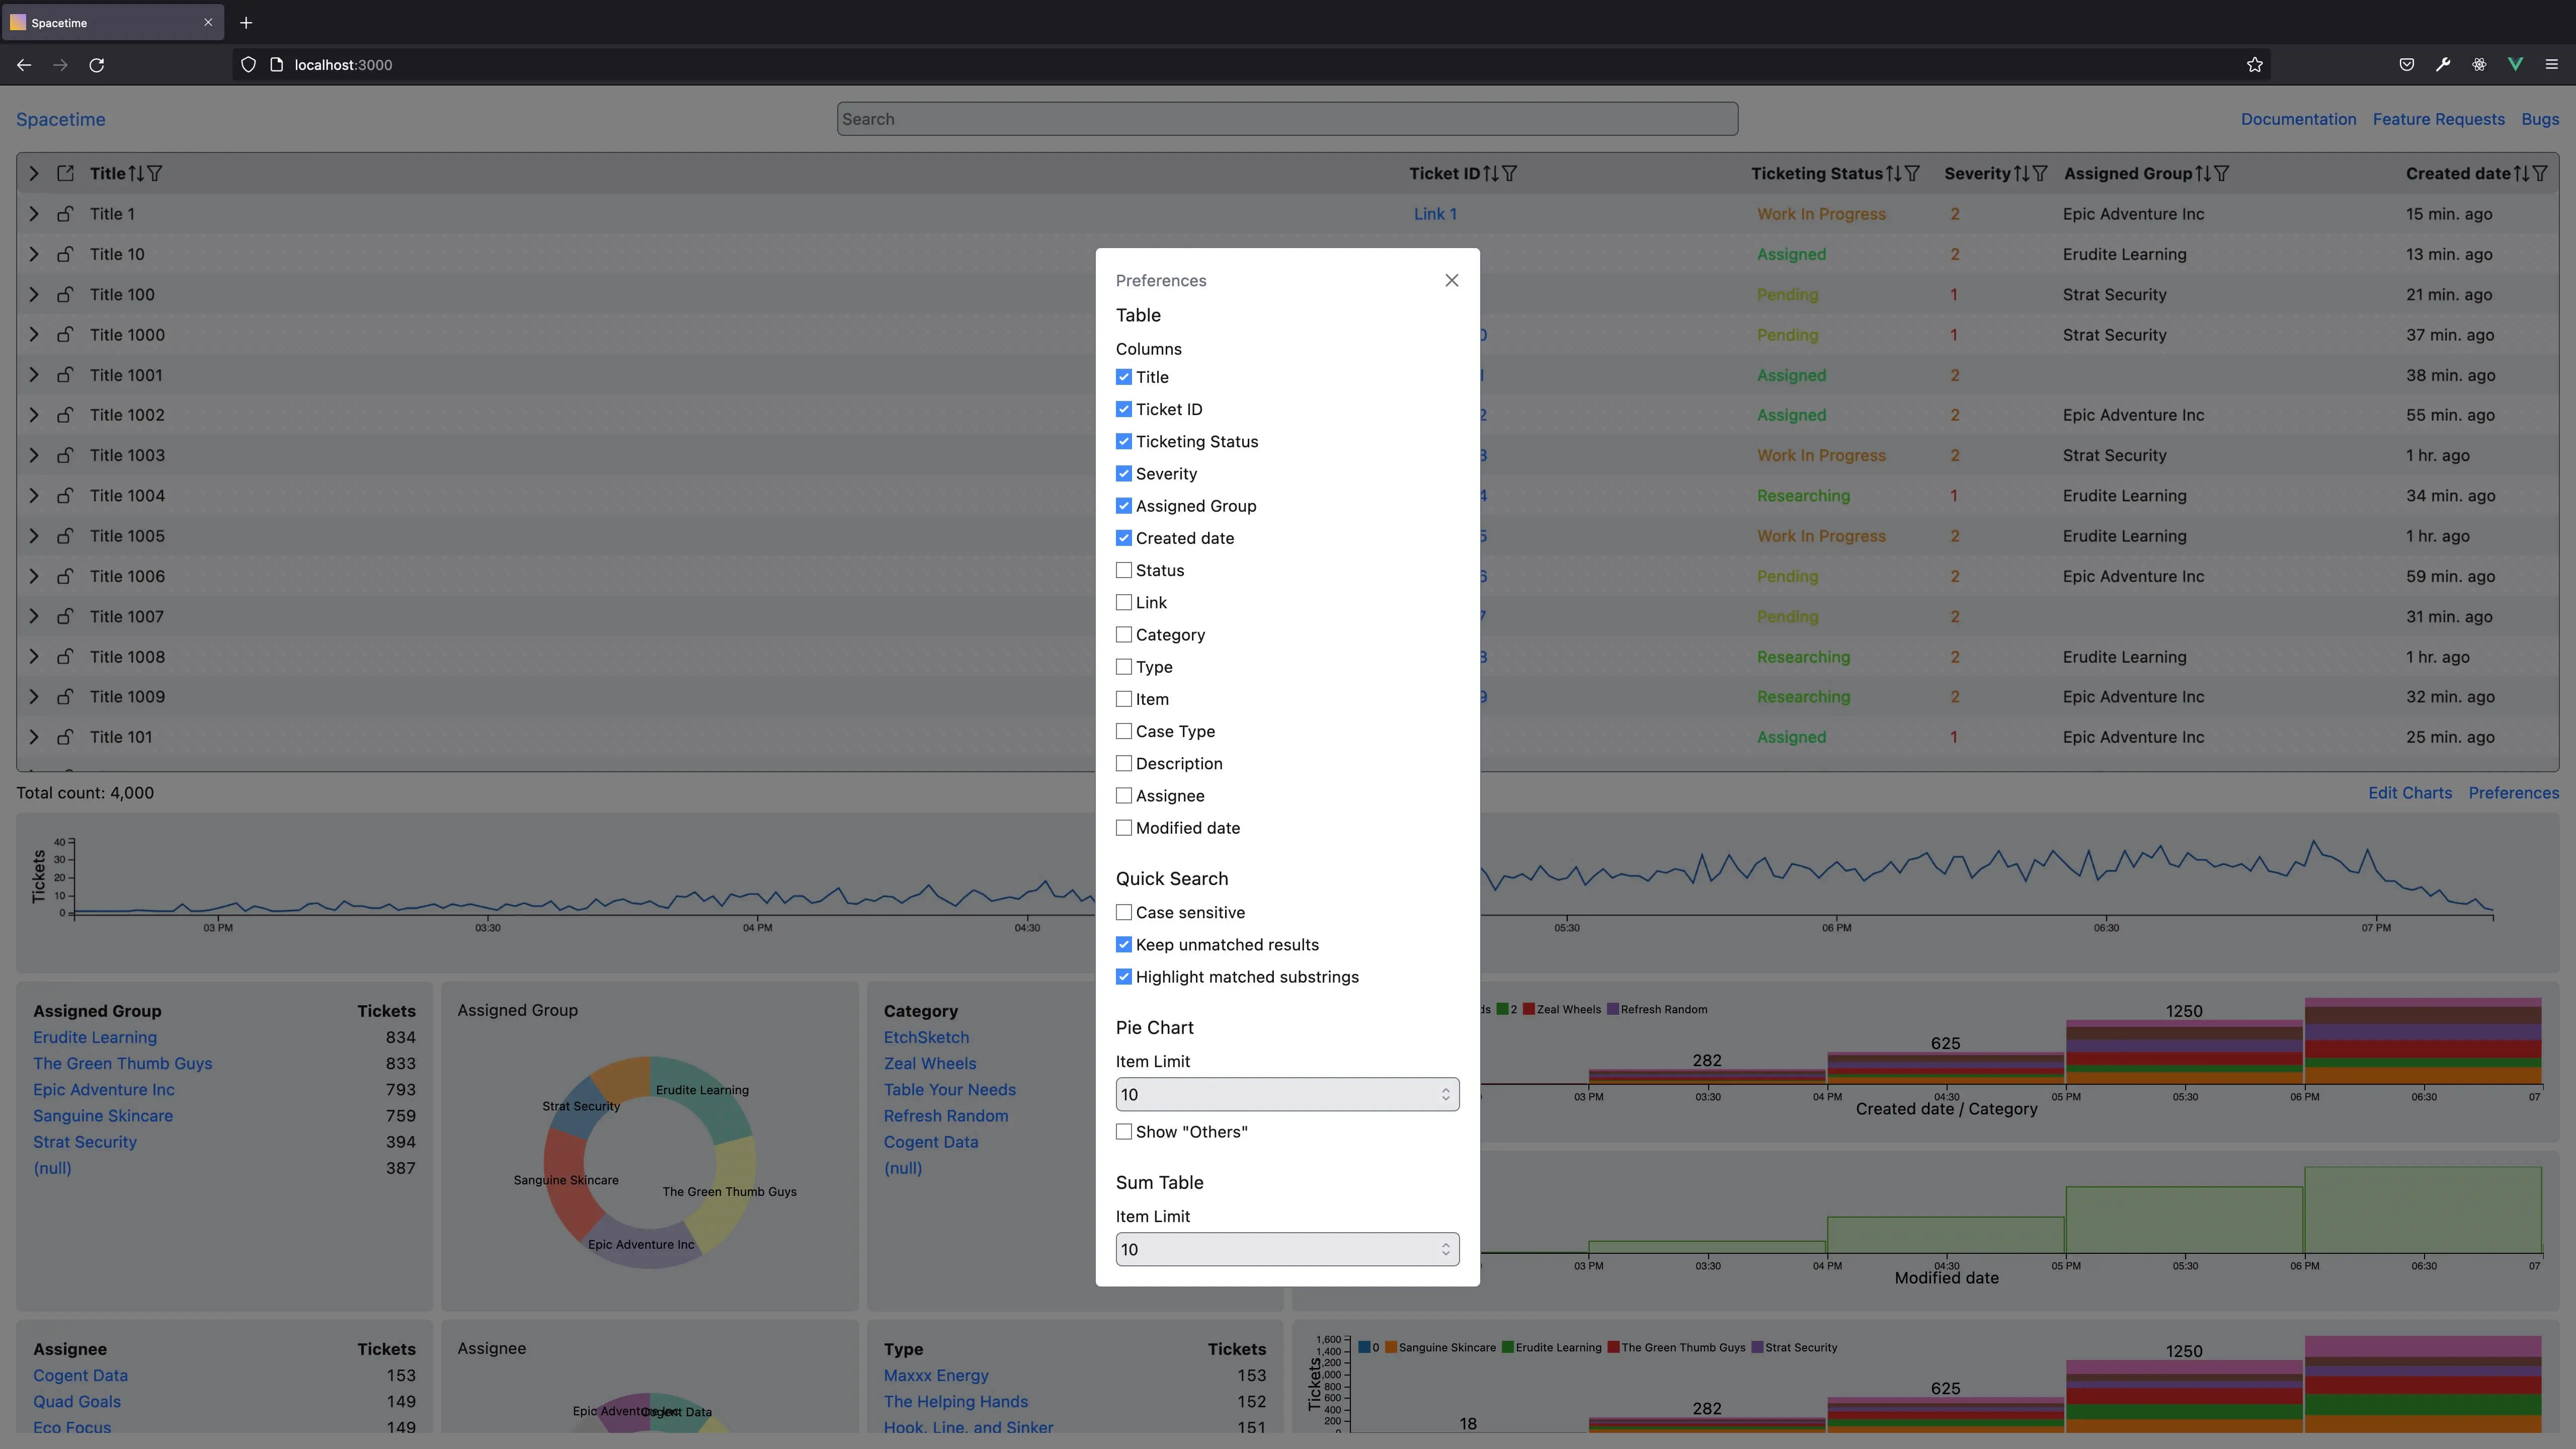Click the Severity column filter icon
The width and height of the screenshot is (2576, 1449).
click(x=2039, y=174)
